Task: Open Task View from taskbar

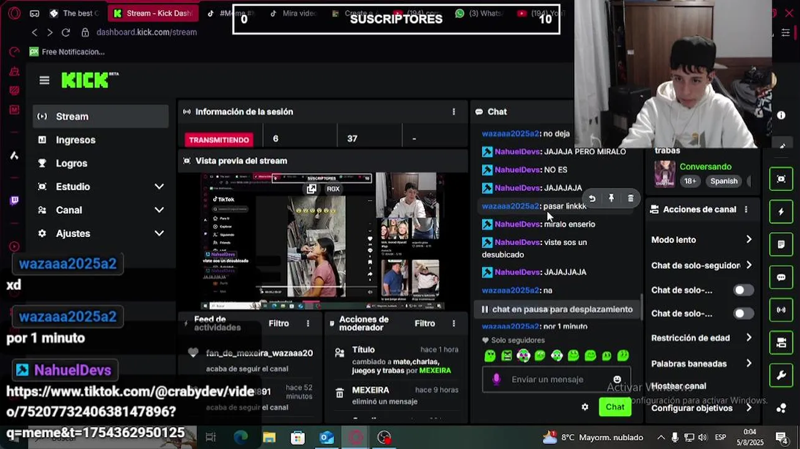Action: [211, 438]
